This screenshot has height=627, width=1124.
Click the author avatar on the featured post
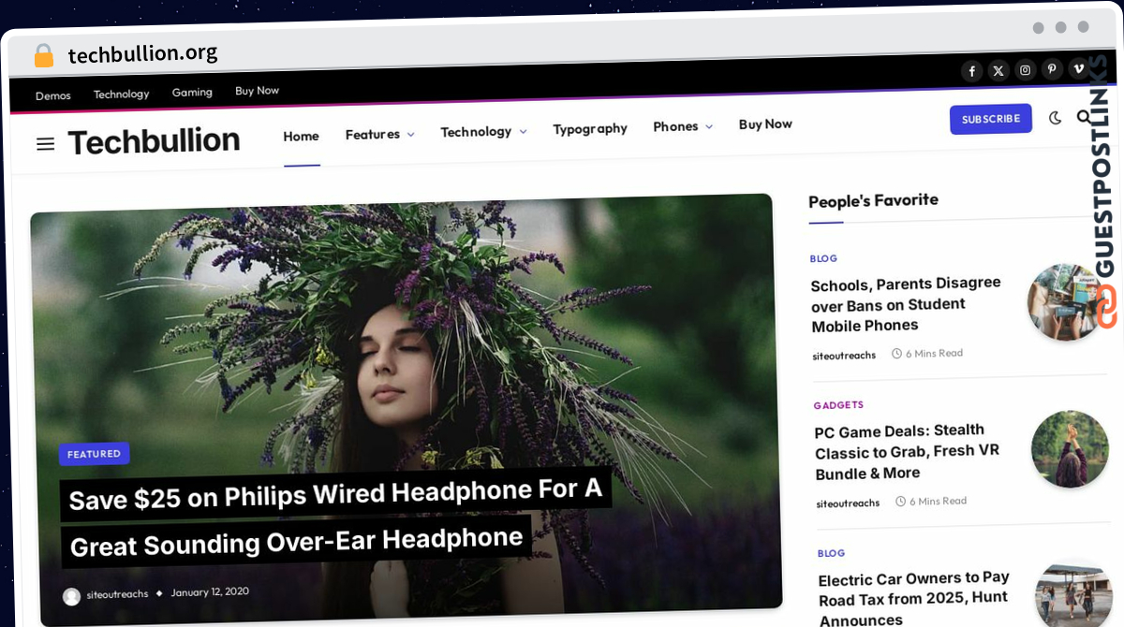point(71,596)
